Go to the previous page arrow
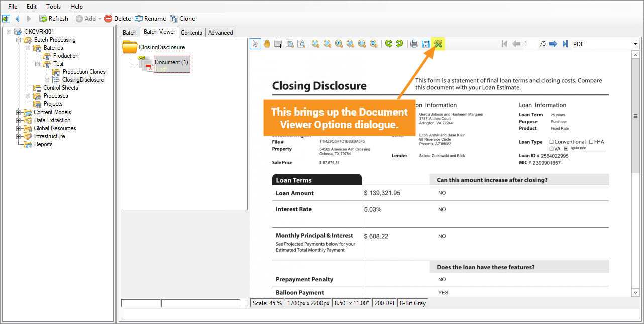Viewport: 644px width, 324px height. pos(516,44)
